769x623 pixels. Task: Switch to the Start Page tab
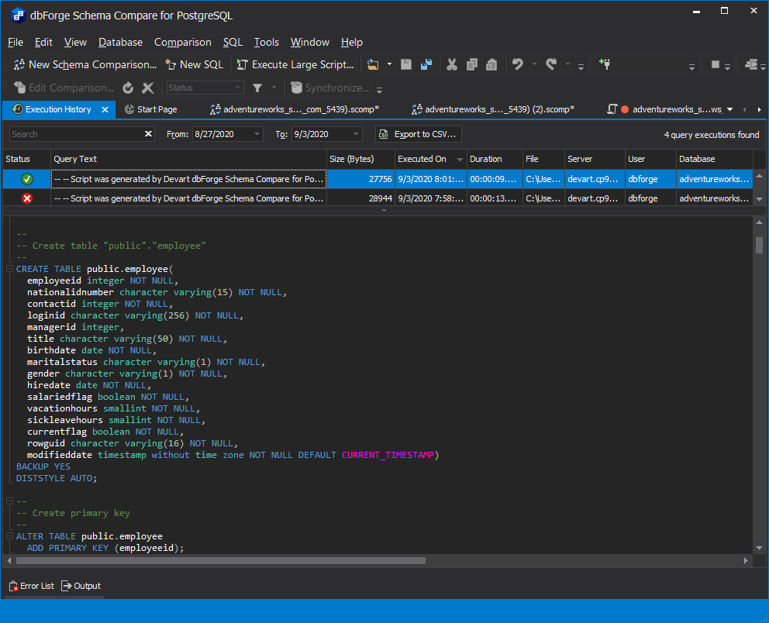151,109
